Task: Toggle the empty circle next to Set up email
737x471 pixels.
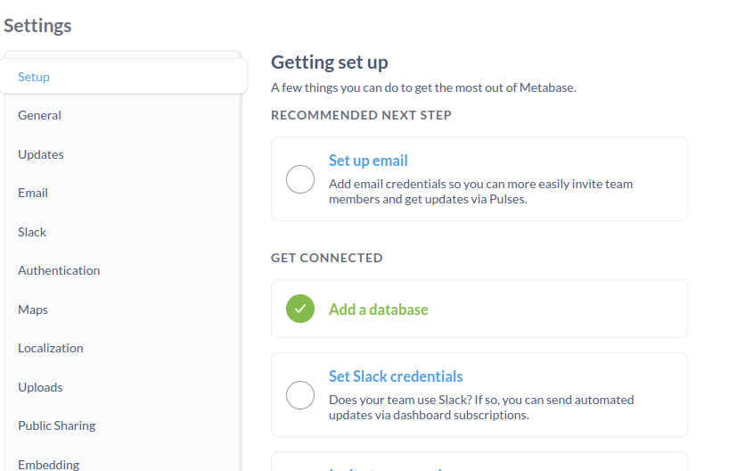Action: point(299,179)
